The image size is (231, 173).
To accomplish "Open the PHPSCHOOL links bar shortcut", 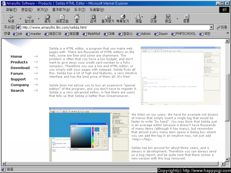I will [184, 34].
